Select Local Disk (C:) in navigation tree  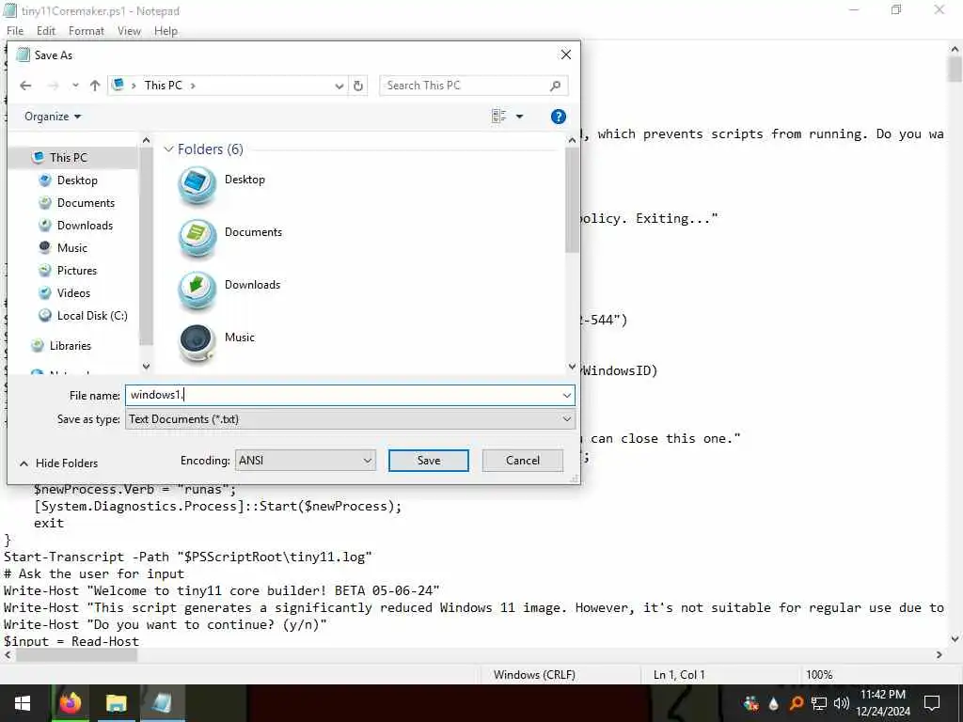[x=92, y=316]
